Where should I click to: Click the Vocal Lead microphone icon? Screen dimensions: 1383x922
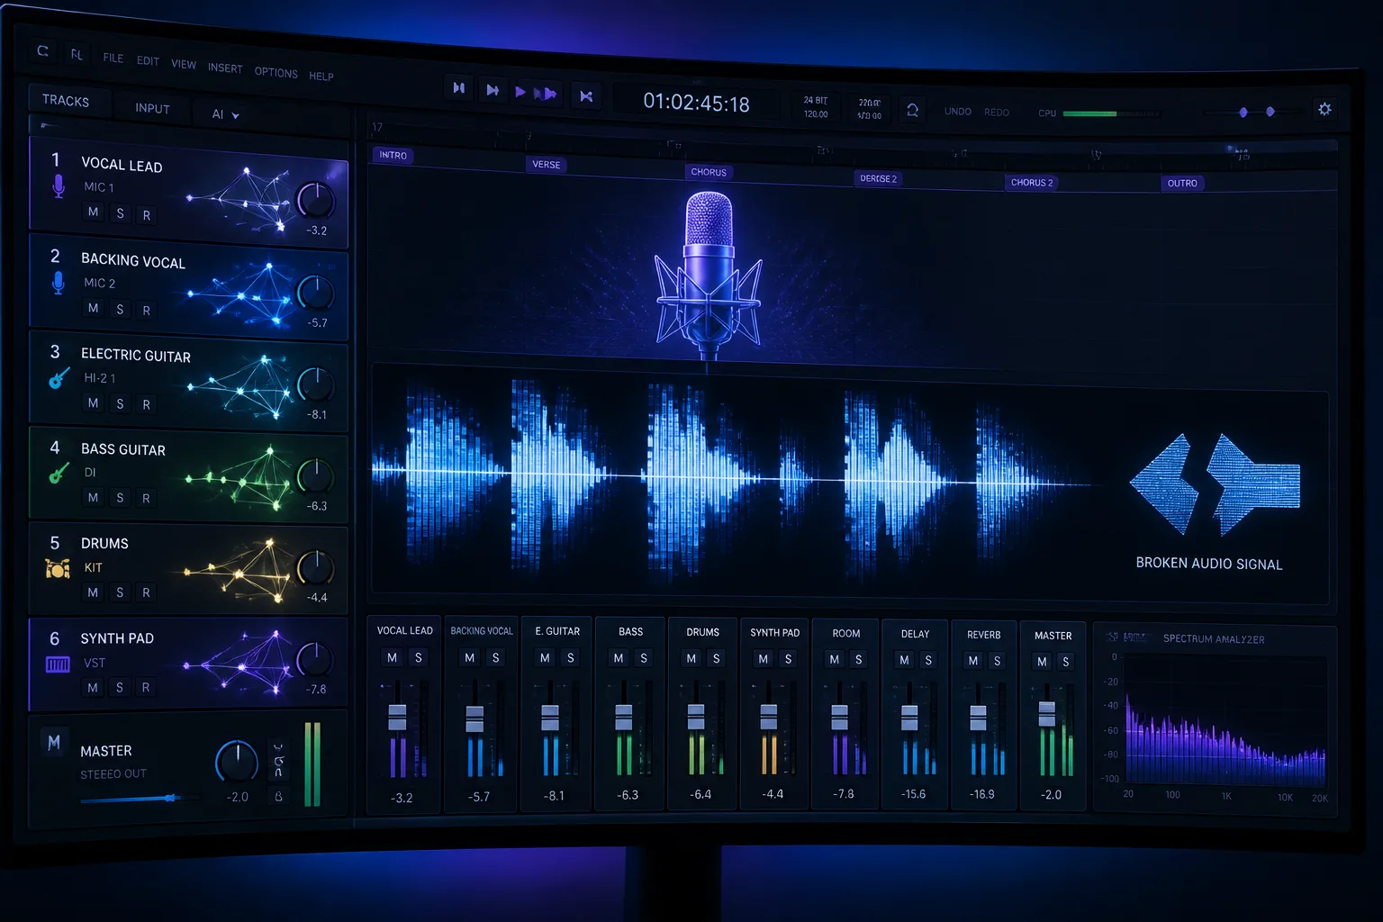(59, 185)
